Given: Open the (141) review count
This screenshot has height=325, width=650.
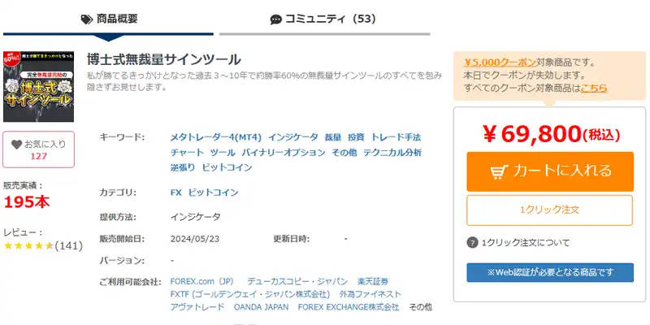Looking at the screenshot, I should (x=69, y=246).
